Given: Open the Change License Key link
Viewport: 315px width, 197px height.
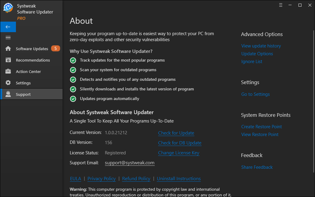Looking at the screenshot, I should pyautogui.click(x=179, y=153).
